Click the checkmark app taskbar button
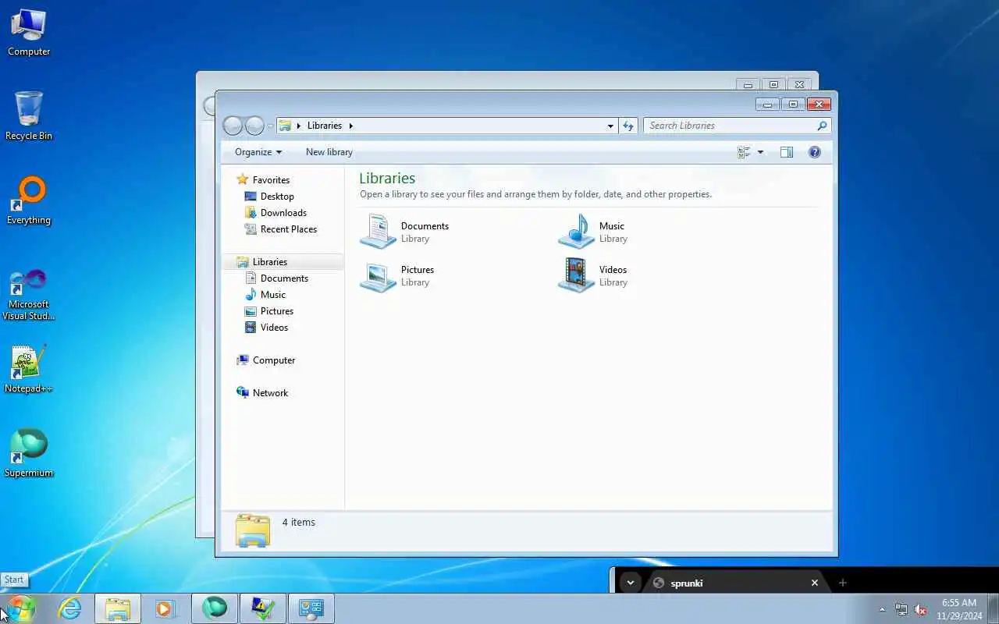 (x=263, y=608)
